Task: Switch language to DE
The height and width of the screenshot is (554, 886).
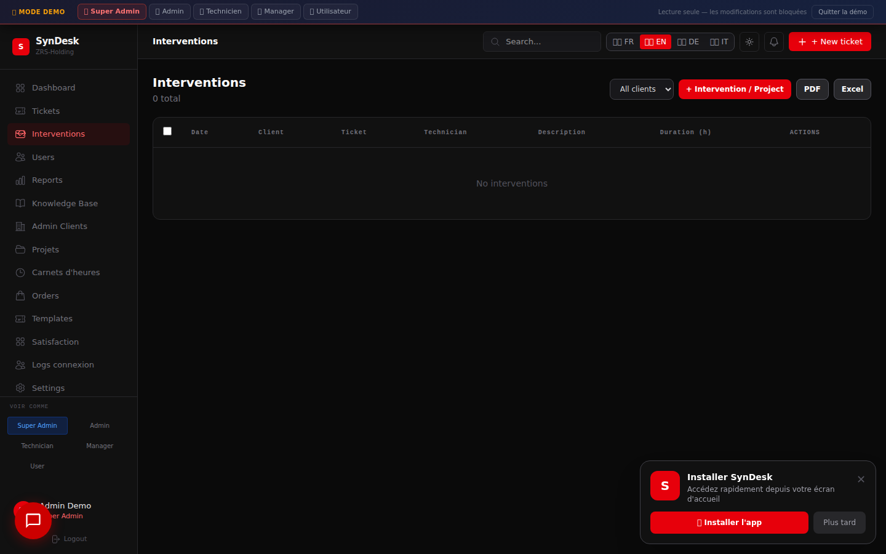Action: [688, 42]
